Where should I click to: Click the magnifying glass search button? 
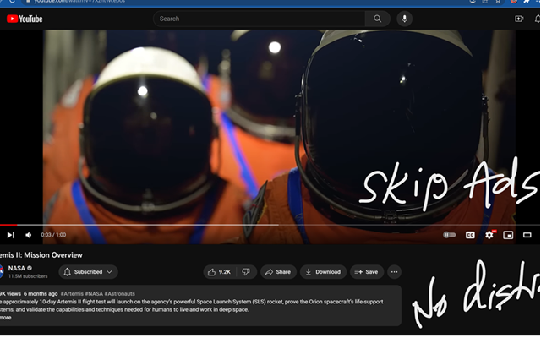tap(378, 19)
